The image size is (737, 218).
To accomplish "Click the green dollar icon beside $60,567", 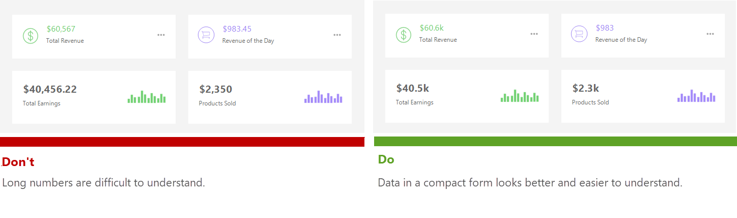I will tap(31, 36).
